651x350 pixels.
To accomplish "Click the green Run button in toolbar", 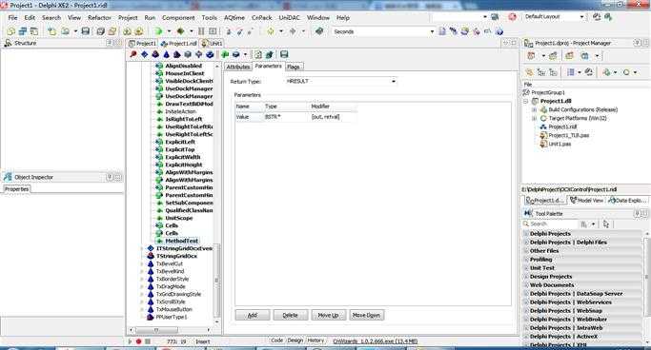I will [158, 31].
